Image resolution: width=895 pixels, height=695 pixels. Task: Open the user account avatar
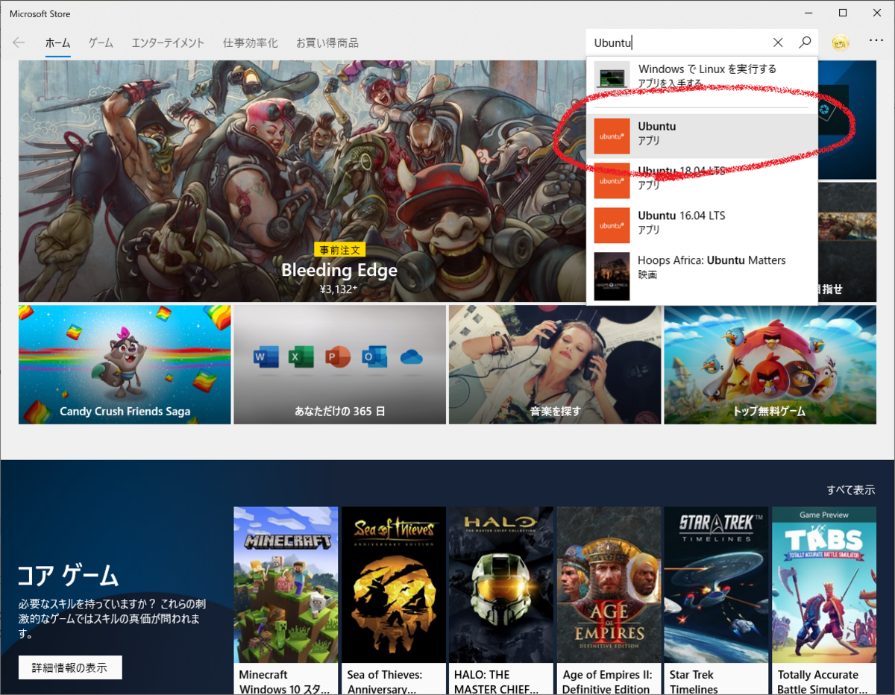point(841,43)
